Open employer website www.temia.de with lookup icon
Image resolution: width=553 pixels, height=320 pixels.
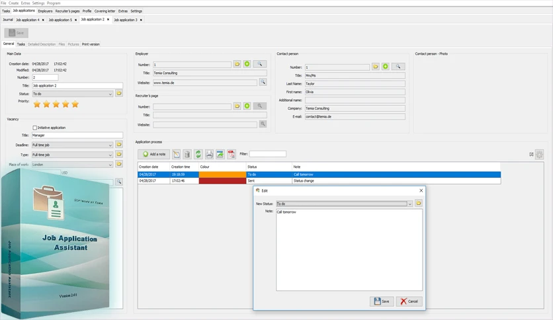[263, 82]
